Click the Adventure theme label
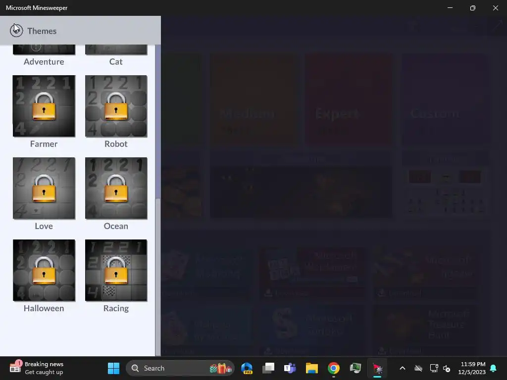This screenshot has width=507, height=380. click(x=44, y=62)
